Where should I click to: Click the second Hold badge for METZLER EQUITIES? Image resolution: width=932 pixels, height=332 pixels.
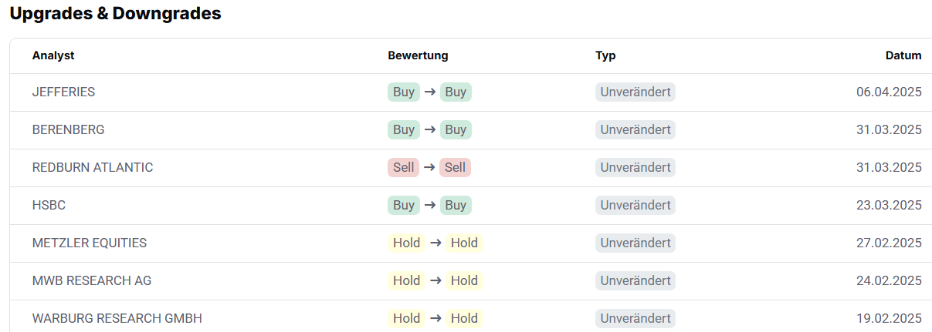[x=465, y=243]
